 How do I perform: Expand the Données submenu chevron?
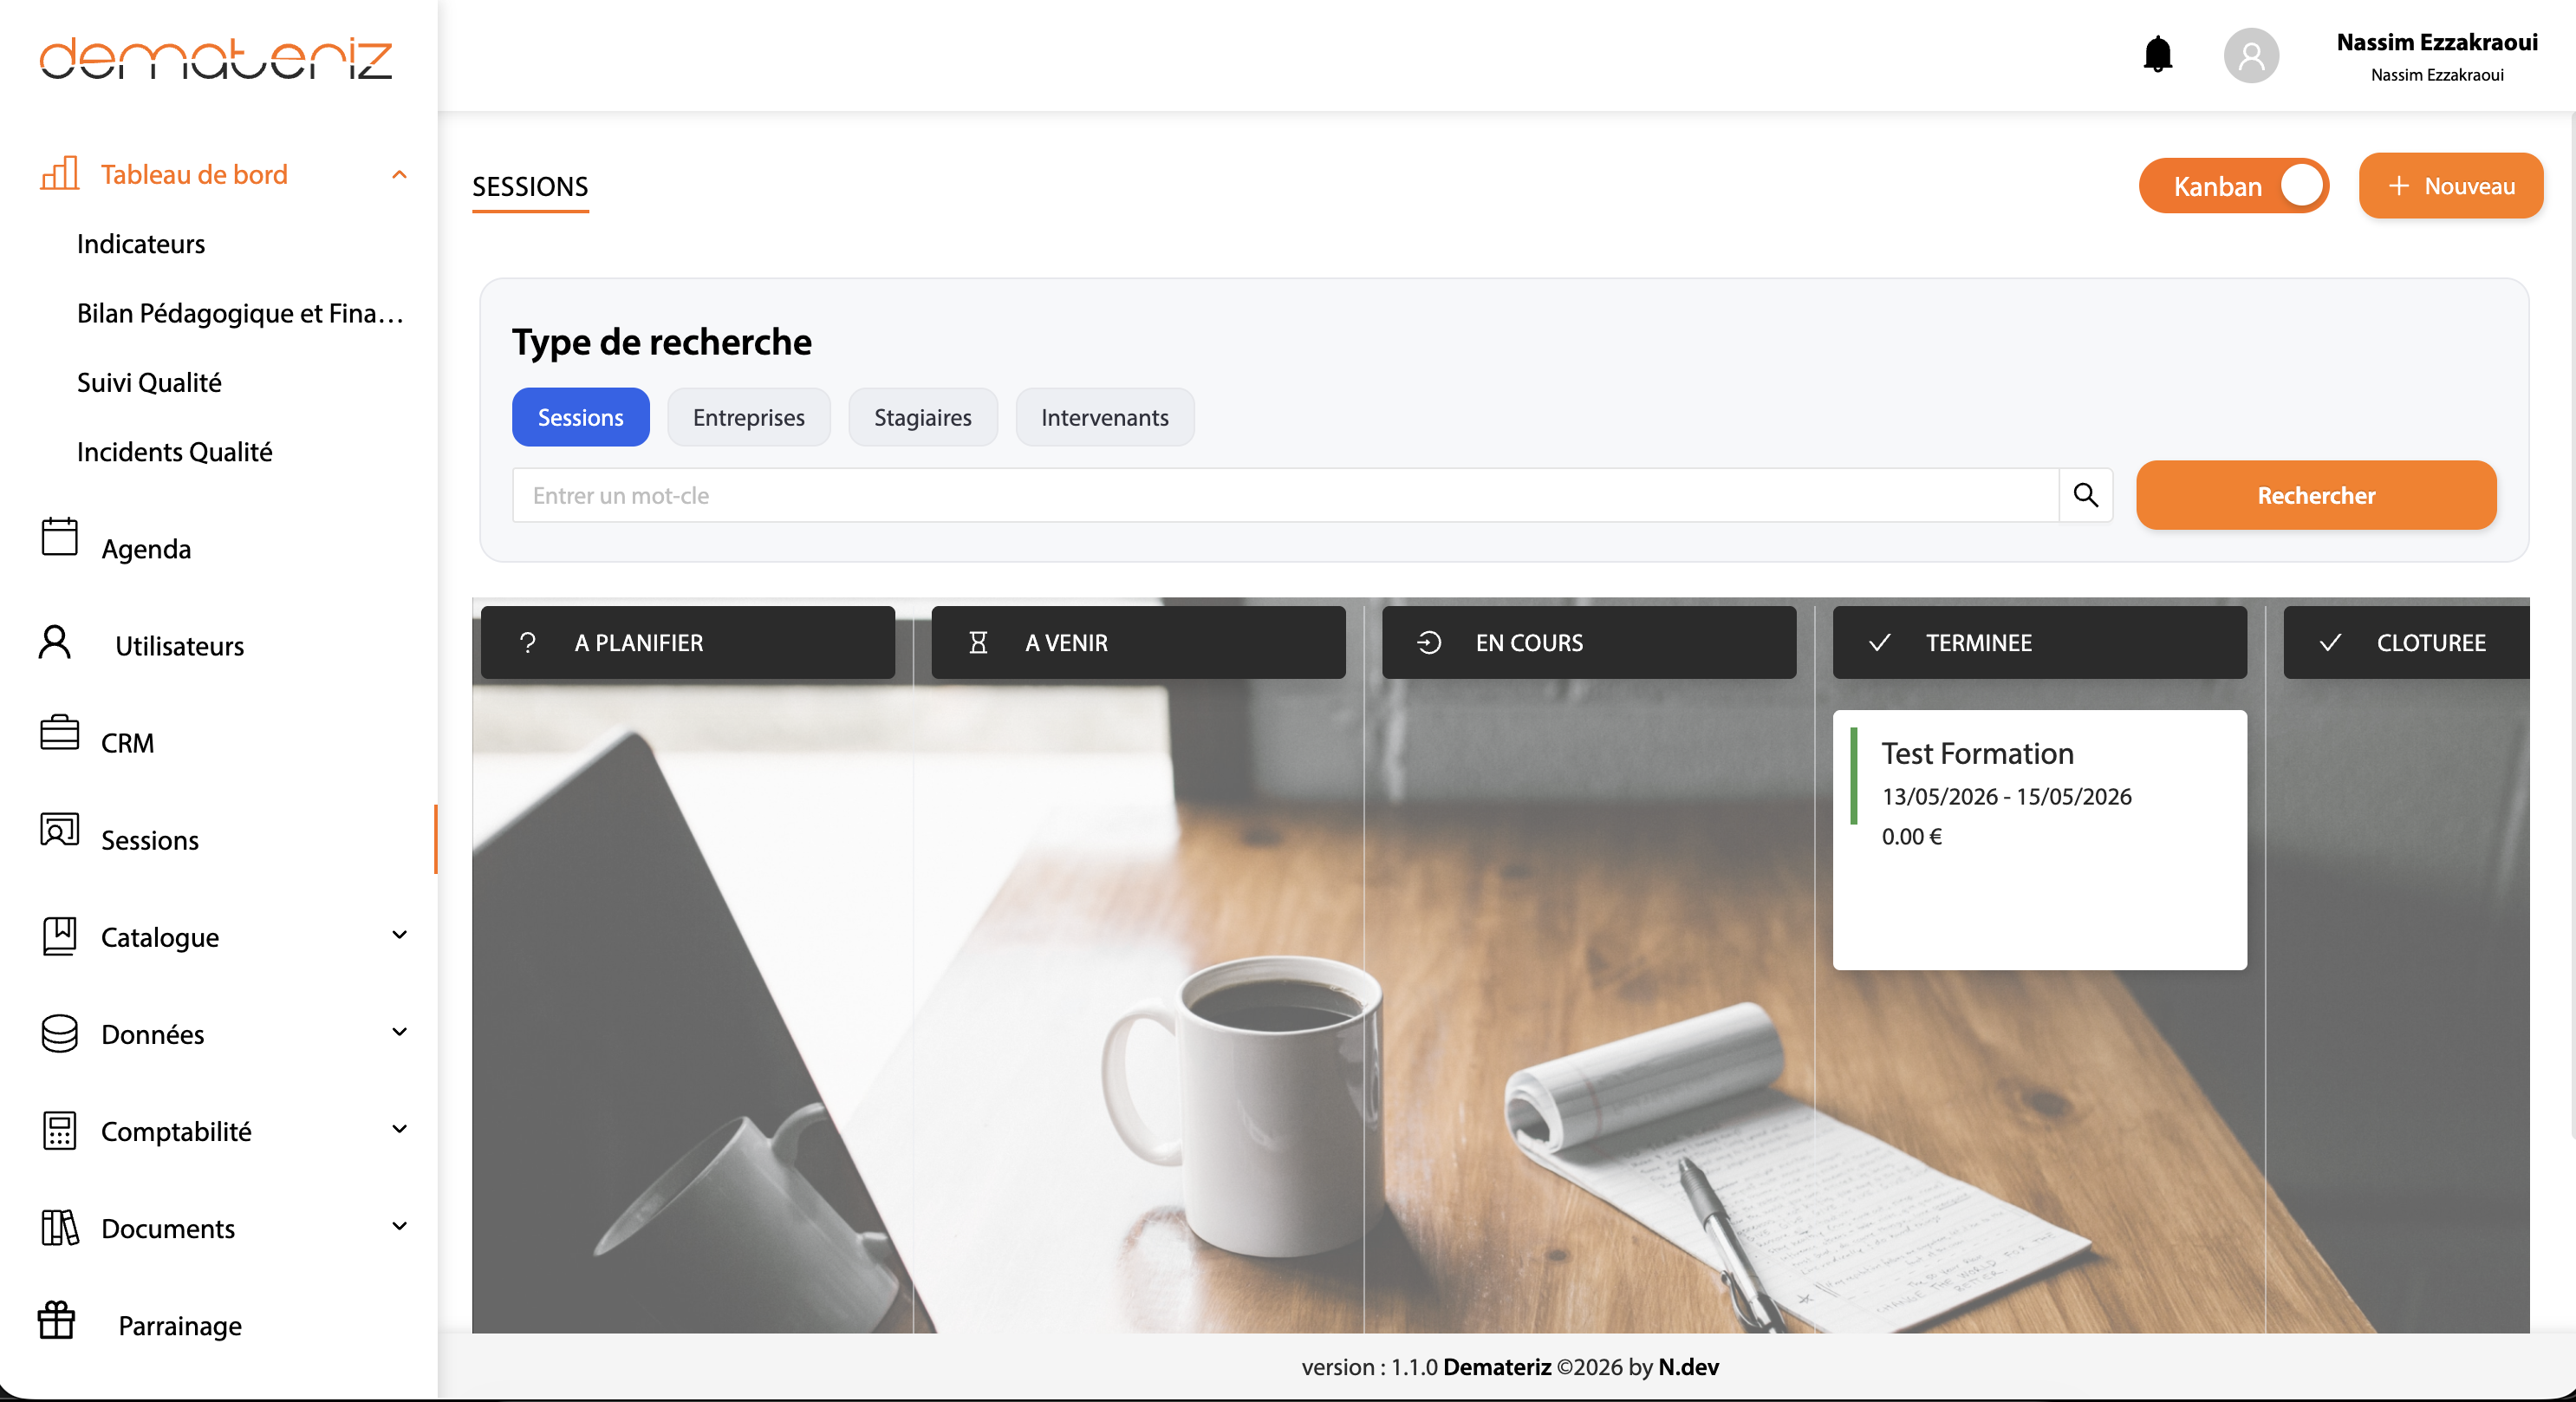click(x=399, y=1031)
